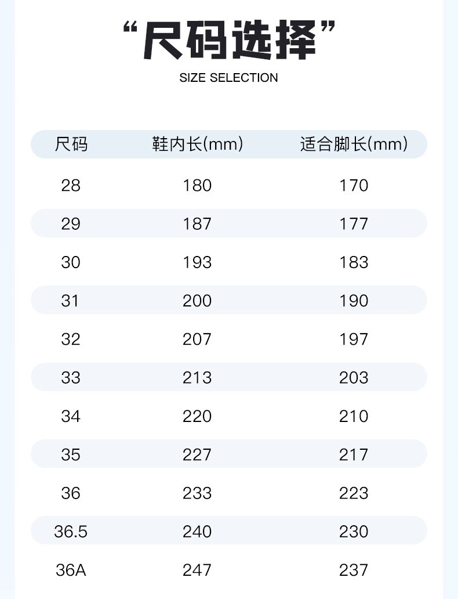Select foot length value 230
Image resolution: width=458 pixels, height=599 pixels.
point(354,531)
